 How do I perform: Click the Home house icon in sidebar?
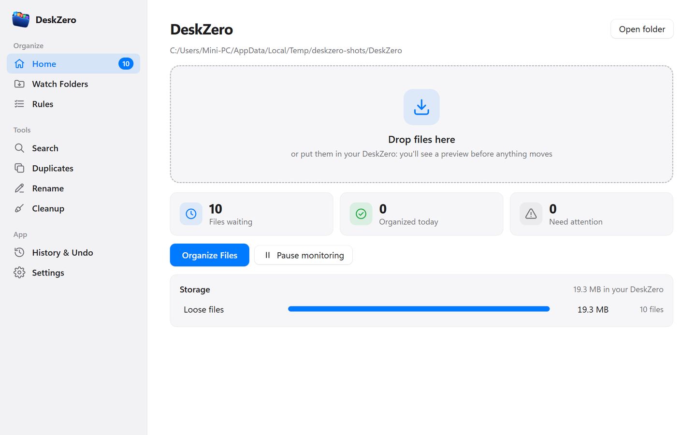click(x=19, y=64)
